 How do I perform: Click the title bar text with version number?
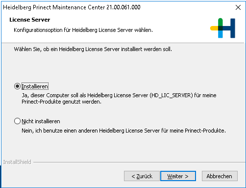tap(72, 7)
